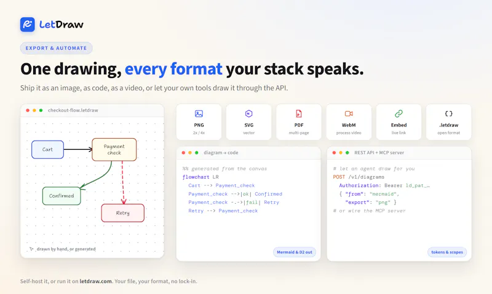Screen dimensions: 492x294
Task: Click the SVG vector export icon
Action: (249, 114)
